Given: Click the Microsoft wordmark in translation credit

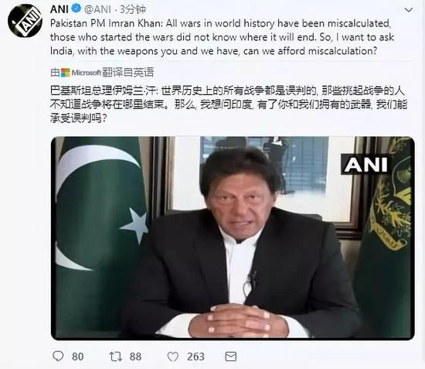Looking at the screenshot, I should pos(86,73).
